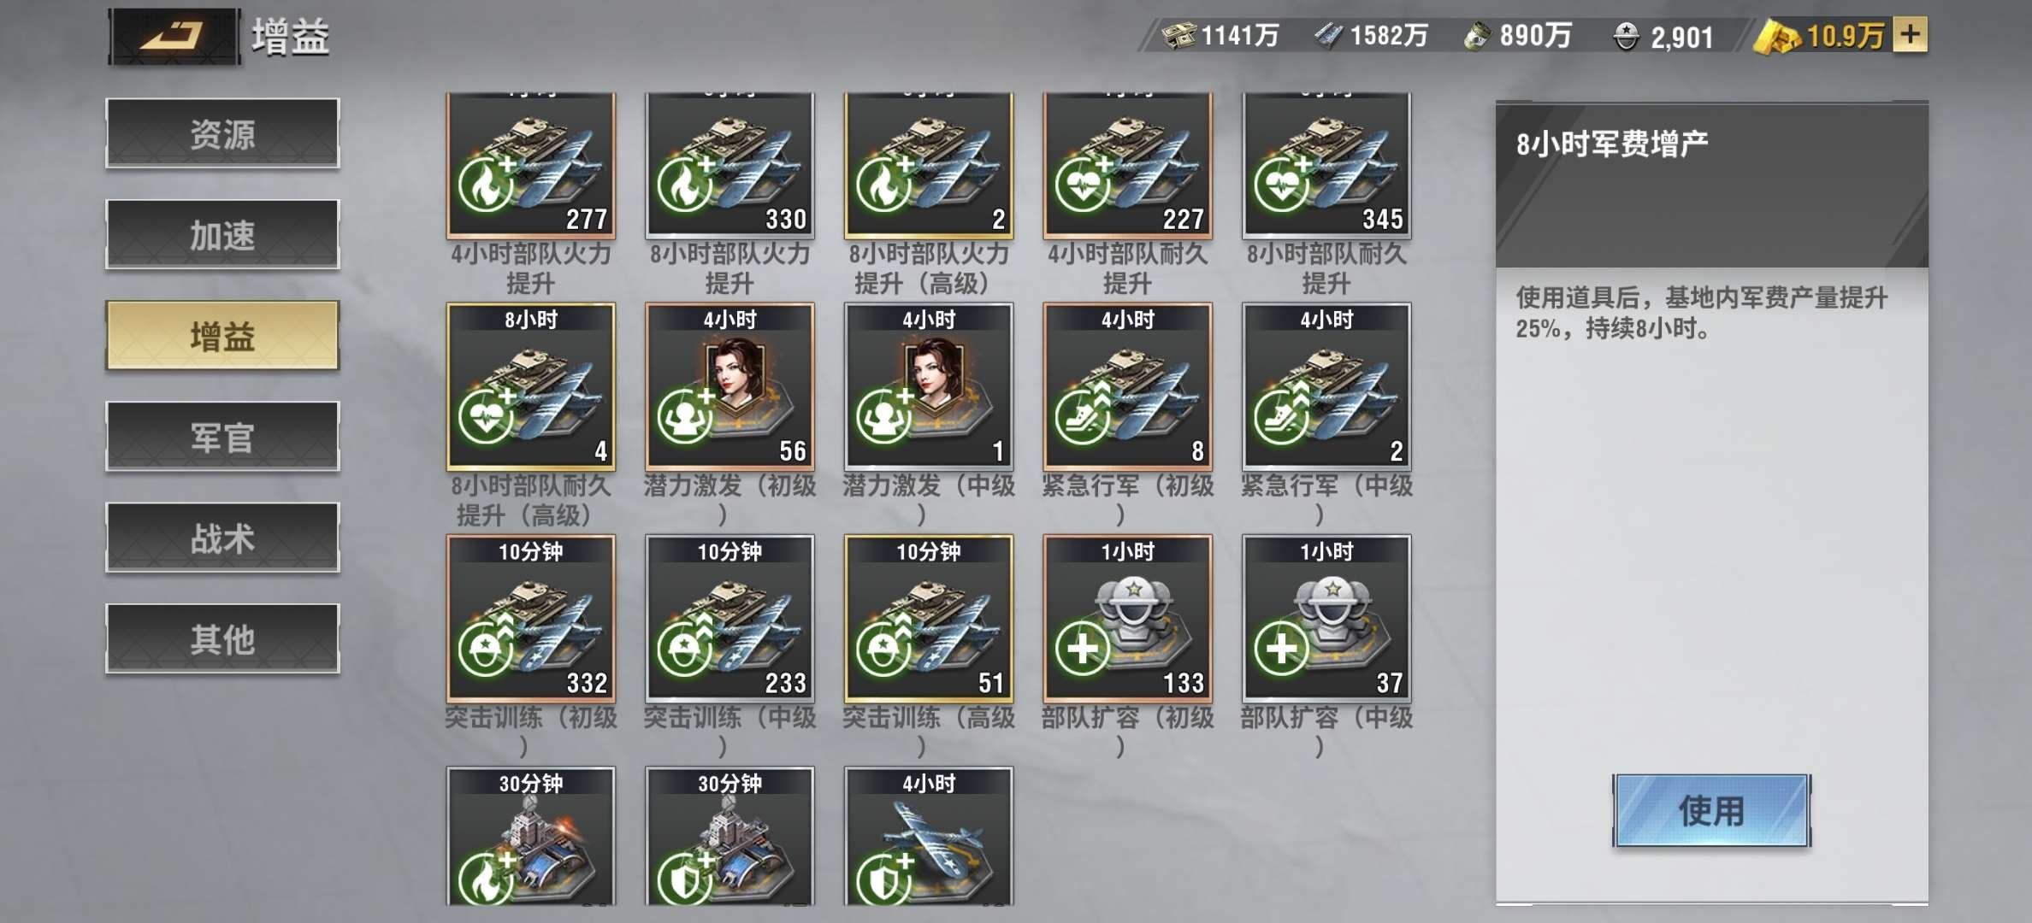This screenshot has width=2032, height=923.
Task: Click the blue 使用 button
Action: [1711, 810]
